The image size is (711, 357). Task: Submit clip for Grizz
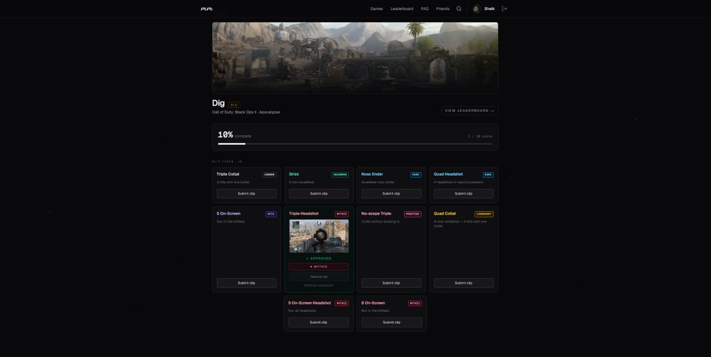pos(319,194)
